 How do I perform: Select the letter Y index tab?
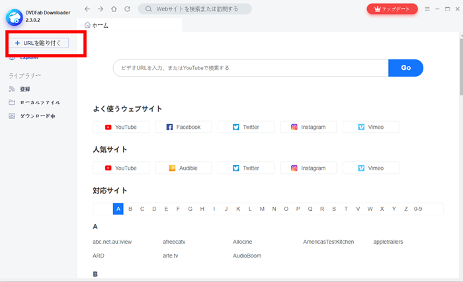pos(394,209)
